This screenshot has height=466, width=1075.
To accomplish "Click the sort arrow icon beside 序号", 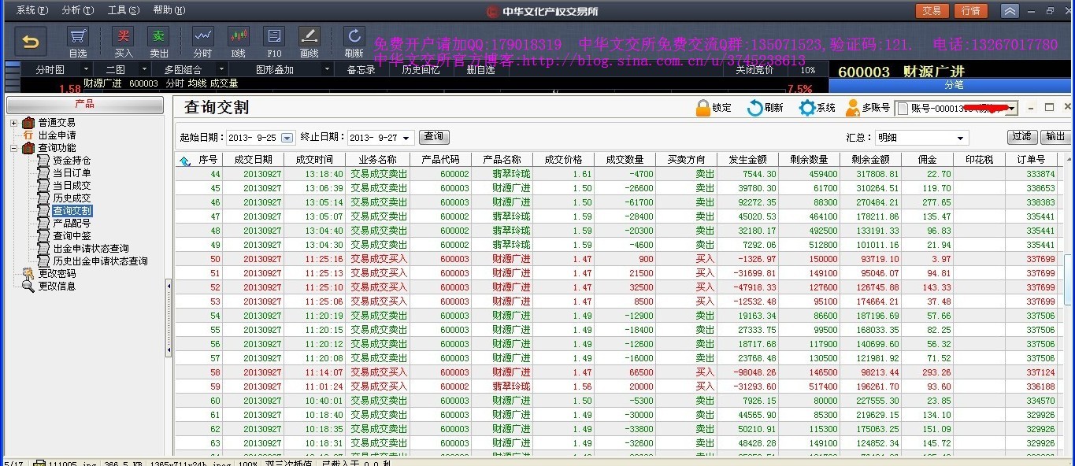I will click(185, 160).
